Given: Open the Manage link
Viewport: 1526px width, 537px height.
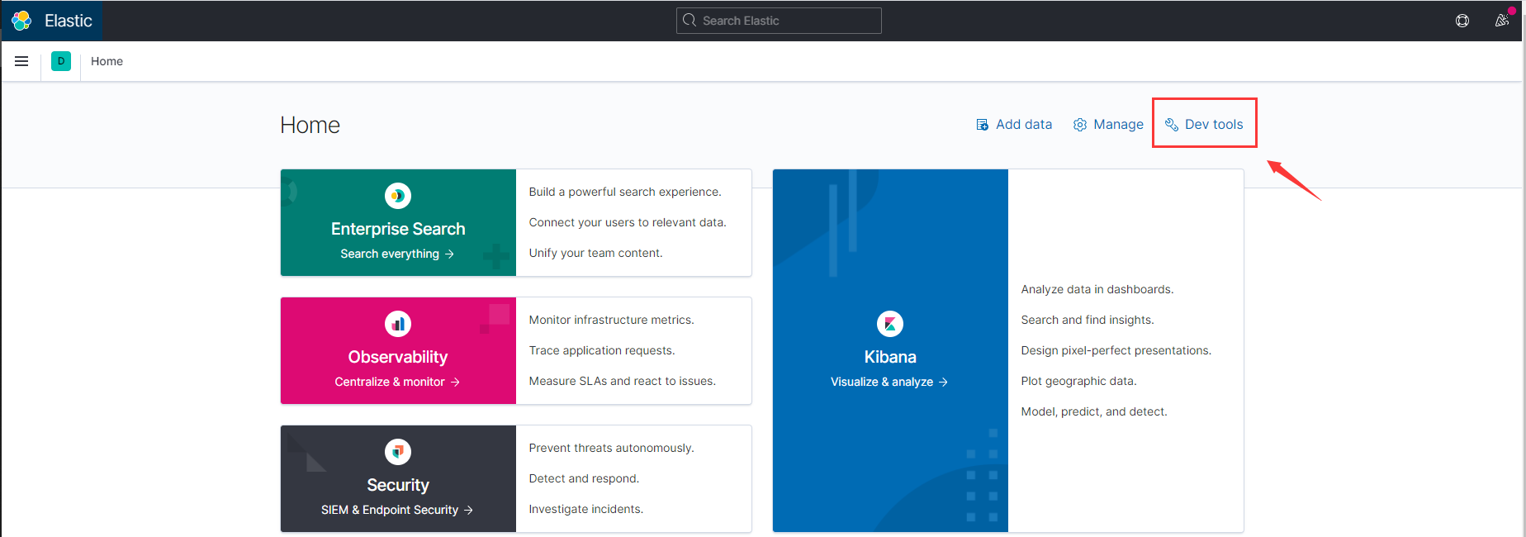Looking at the screenshot, I should (x=1108, y=125).
